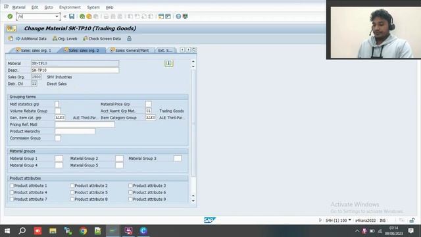Click the Find Next icon in toolbar
421x237 pixels.
(x=120, y=16)
